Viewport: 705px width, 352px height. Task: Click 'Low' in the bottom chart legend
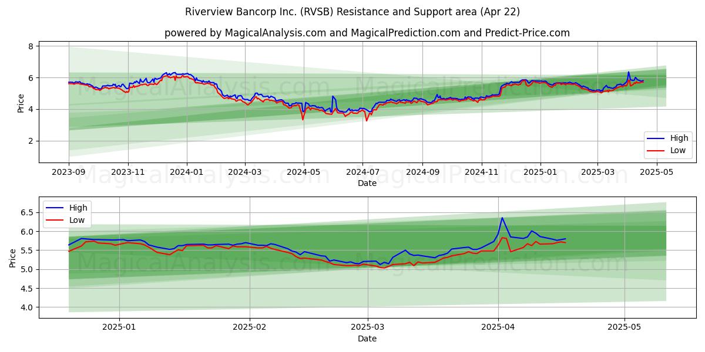[x=77, y=220]
